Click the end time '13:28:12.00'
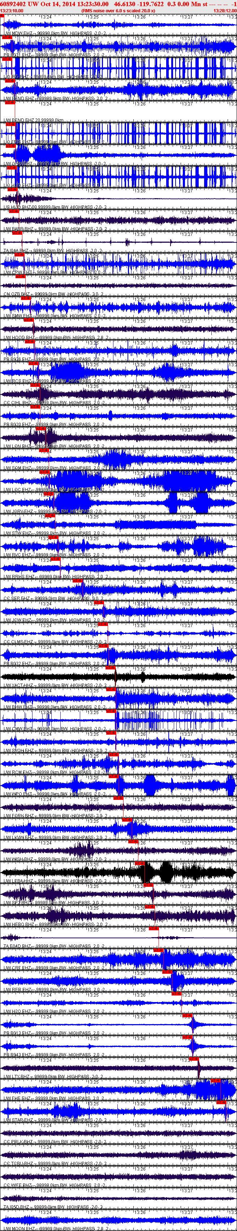The height and width of the screenshot is (1231, 237). [x=225, y=11]
